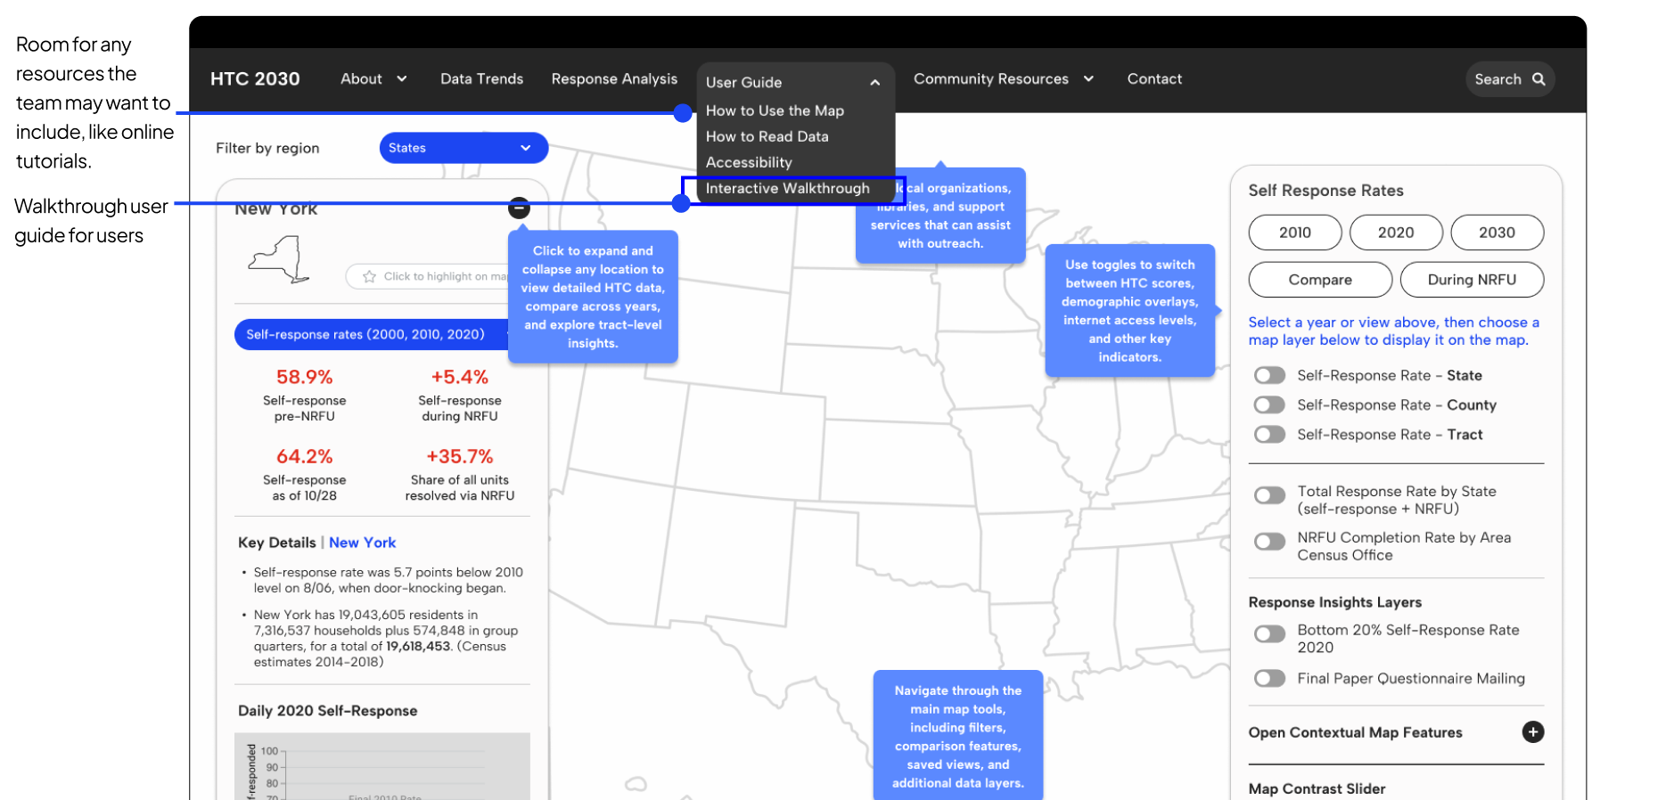Viewport: 1674px width, 800px height.
Task: Enable Total Response Rate by State toggle
Action: (1269, 495)
